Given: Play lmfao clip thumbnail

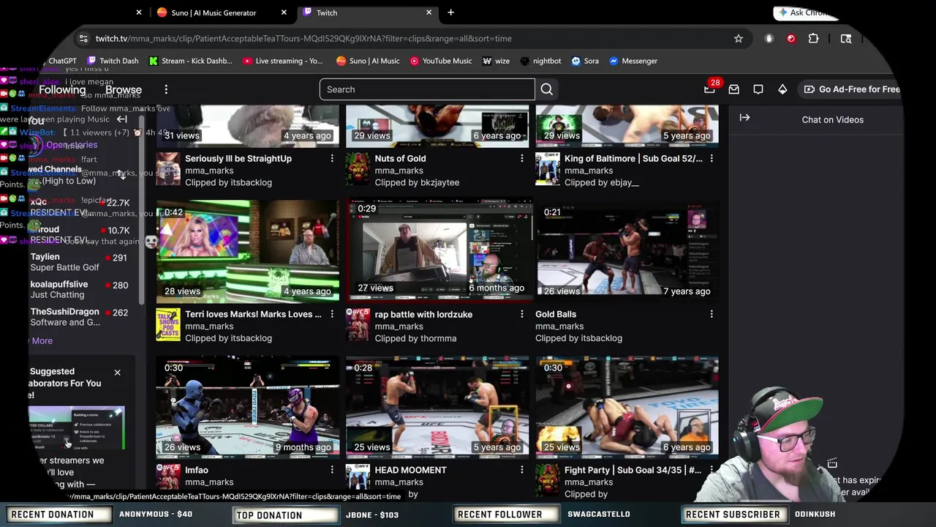Looking at the screenshot, I should [x=247, y=407].
